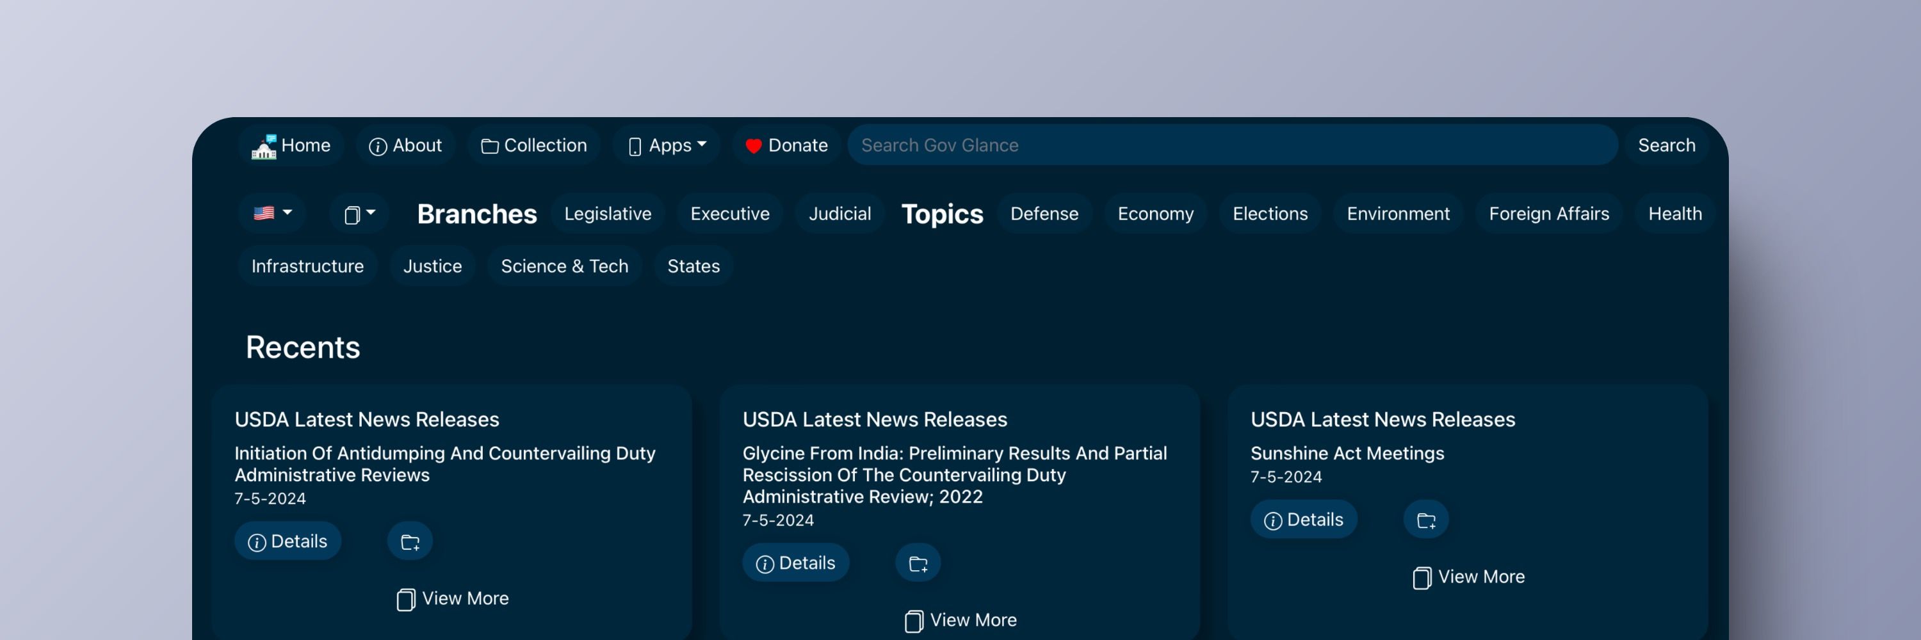Click Details for Sunshine Act Meetings card
Screen dimensions: 1921x640
click(1304, 519)
